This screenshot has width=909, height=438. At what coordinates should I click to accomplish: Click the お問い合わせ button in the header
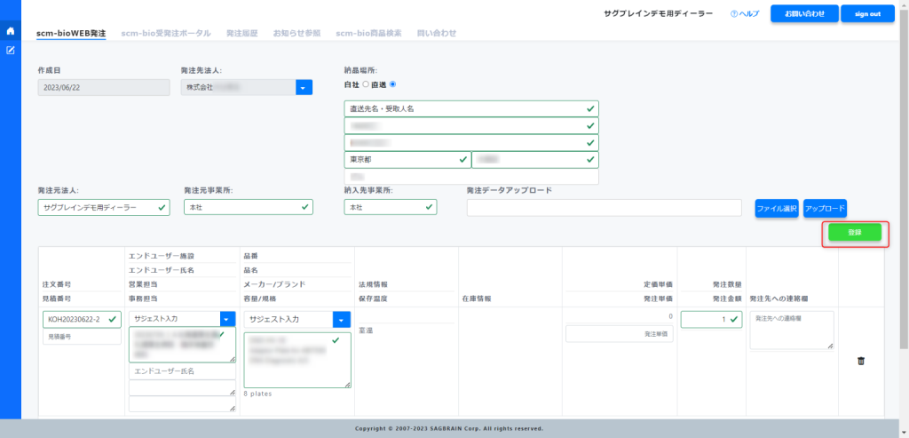coord(804,14)
